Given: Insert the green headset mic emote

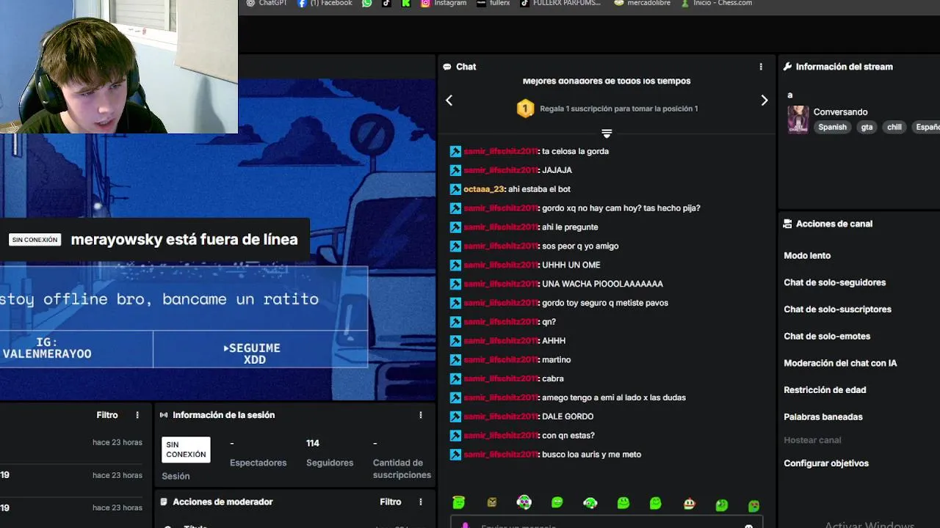Looking at the screenshot, I should [590, 502].
